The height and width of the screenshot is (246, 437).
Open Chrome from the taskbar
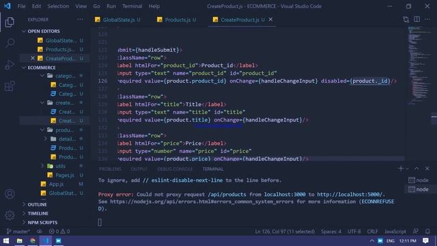point(33,241)
